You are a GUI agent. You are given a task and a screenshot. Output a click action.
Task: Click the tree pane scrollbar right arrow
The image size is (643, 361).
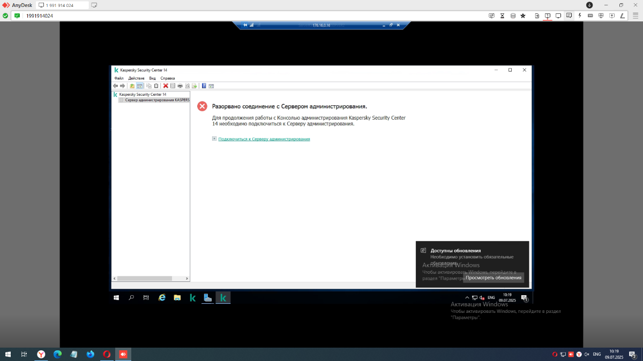pos(187,279)
